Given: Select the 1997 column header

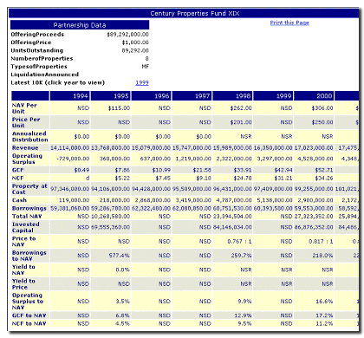Looking at the screenshot, I should coord(192,96).
